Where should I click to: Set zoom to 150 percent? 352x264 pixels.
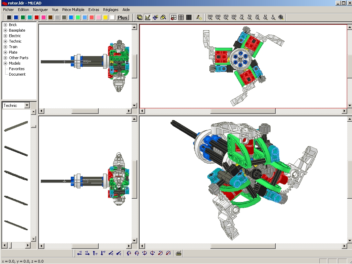pos(226,17)
